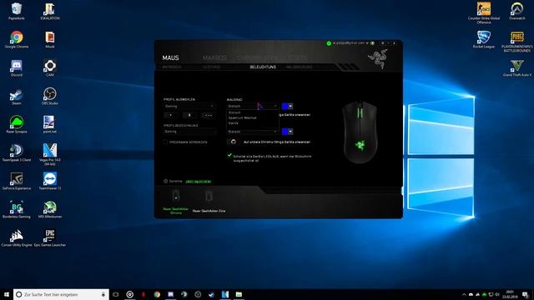Launch TeamViewer 13 from desktop

(50, 181)
